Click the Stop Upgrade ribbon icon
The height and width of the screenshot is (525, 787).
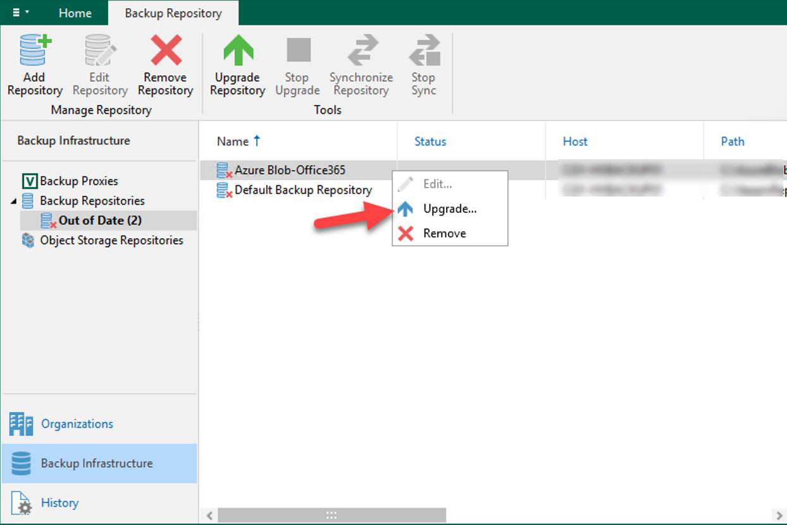pyautogui.click(x=297, y=52)
